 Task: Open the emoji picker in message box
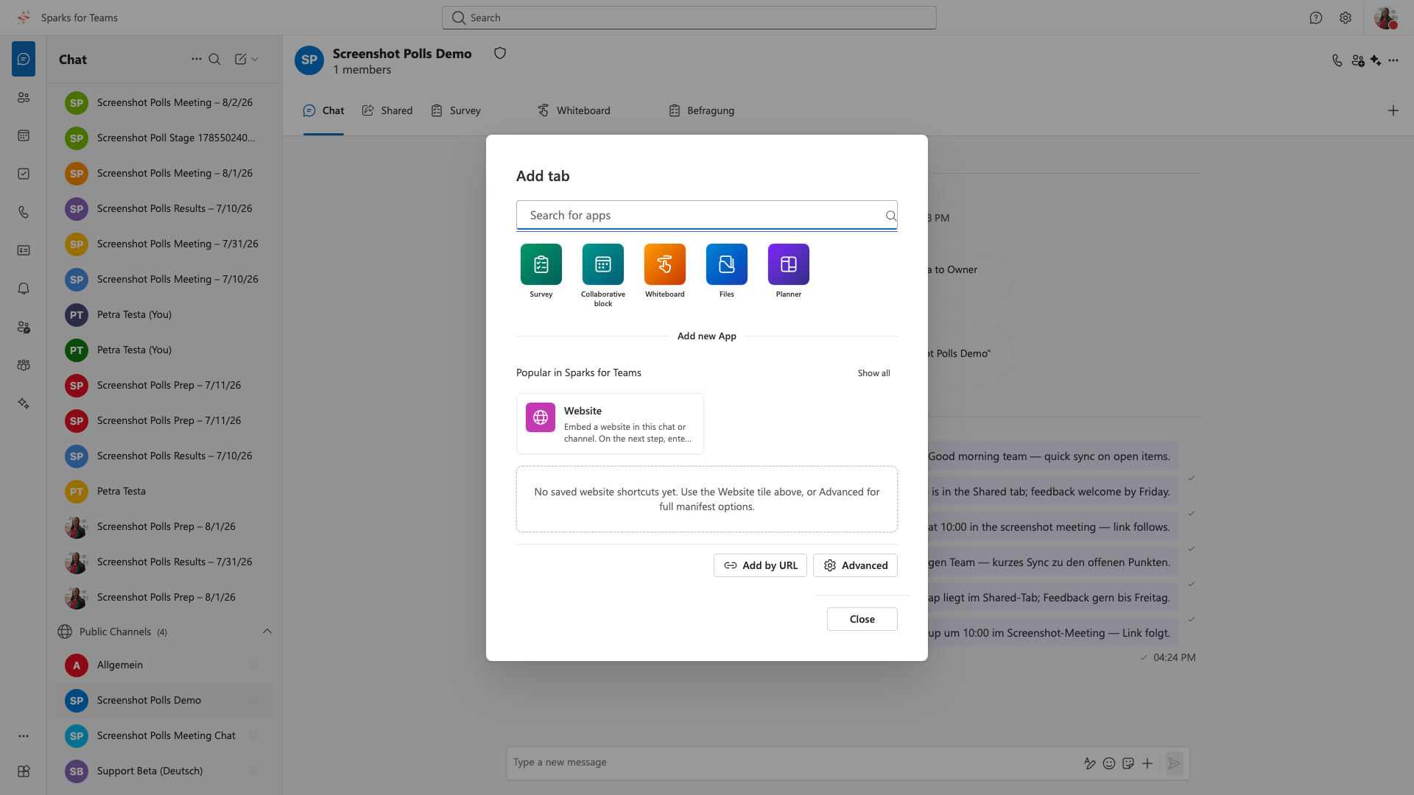(x=1109, y=763)
